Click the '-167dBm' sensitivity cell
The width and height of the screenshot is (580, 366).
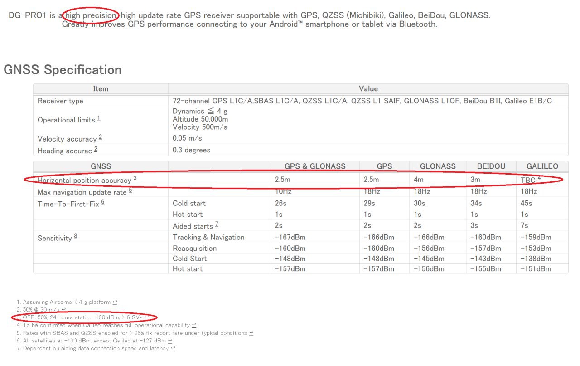point(290,237)
